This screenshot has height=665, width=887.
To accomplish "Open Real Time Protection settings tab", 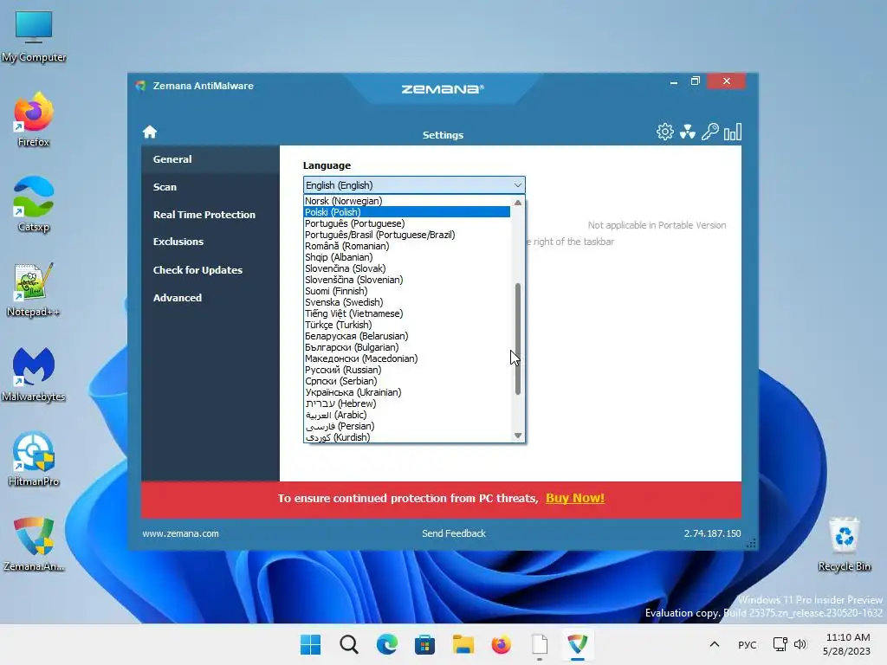I will [210, 215].
